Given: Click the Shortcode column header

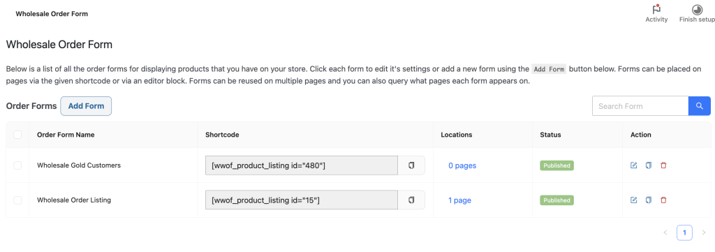Looking at the screenshot, I should pyautogui.click(x=222, y=135).
